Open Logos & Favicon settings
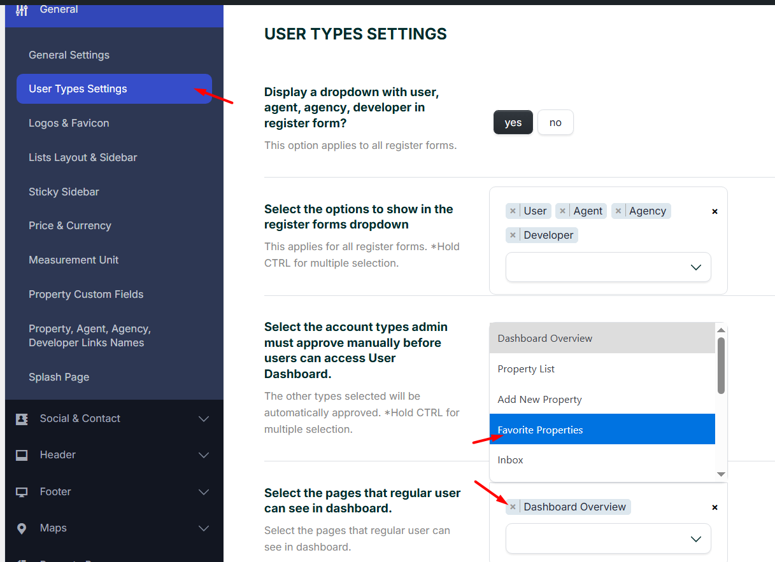Screen dimensions: 775x562 (x=69, y=123)
